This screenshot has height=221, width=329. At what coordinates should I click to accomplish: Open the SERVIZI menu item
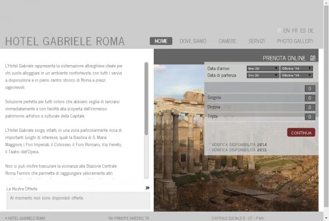click(257, 41)
